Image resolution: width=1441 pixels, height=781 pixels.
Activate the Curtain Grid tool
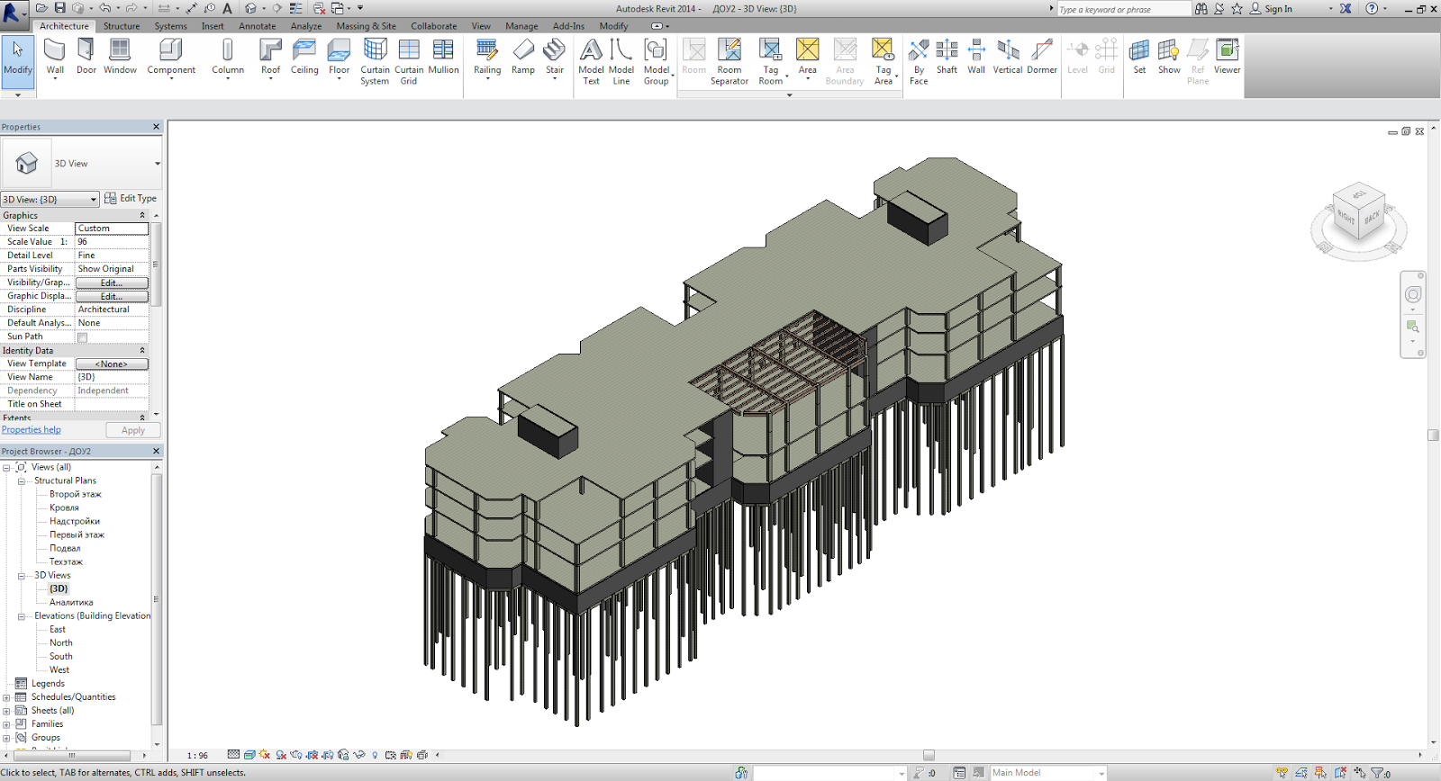[409, 62]
